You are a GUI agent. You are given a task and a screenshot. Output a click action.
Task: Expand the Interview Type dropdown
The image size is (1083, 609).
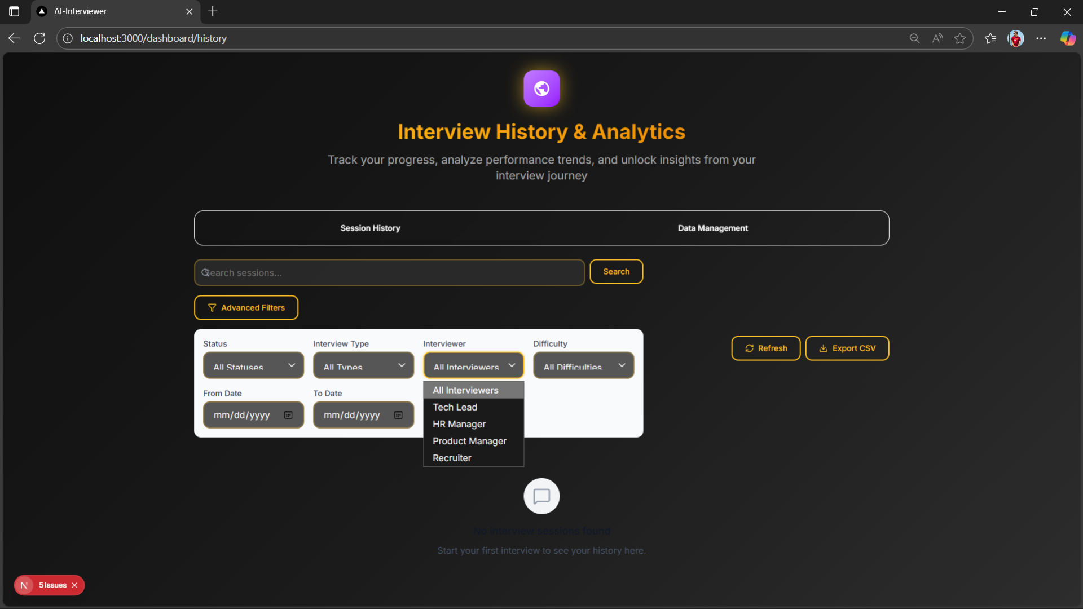pos(363,365)
